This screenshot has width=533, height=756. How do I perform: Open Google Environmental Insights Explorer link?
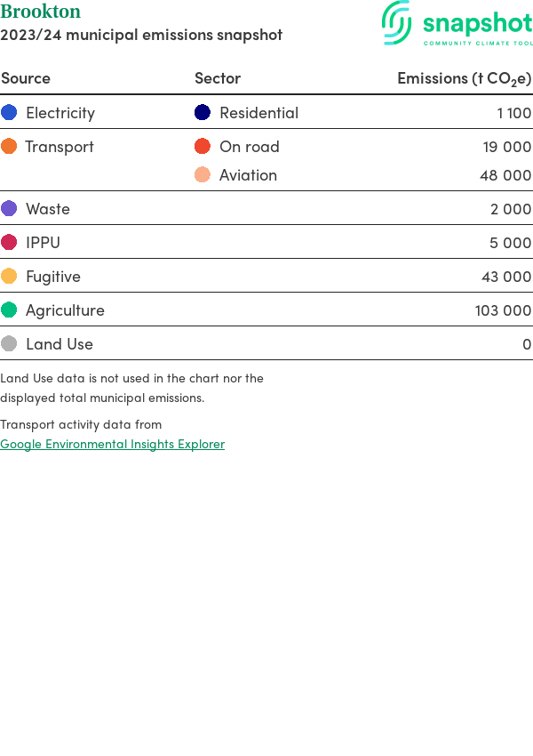point(112,444)
